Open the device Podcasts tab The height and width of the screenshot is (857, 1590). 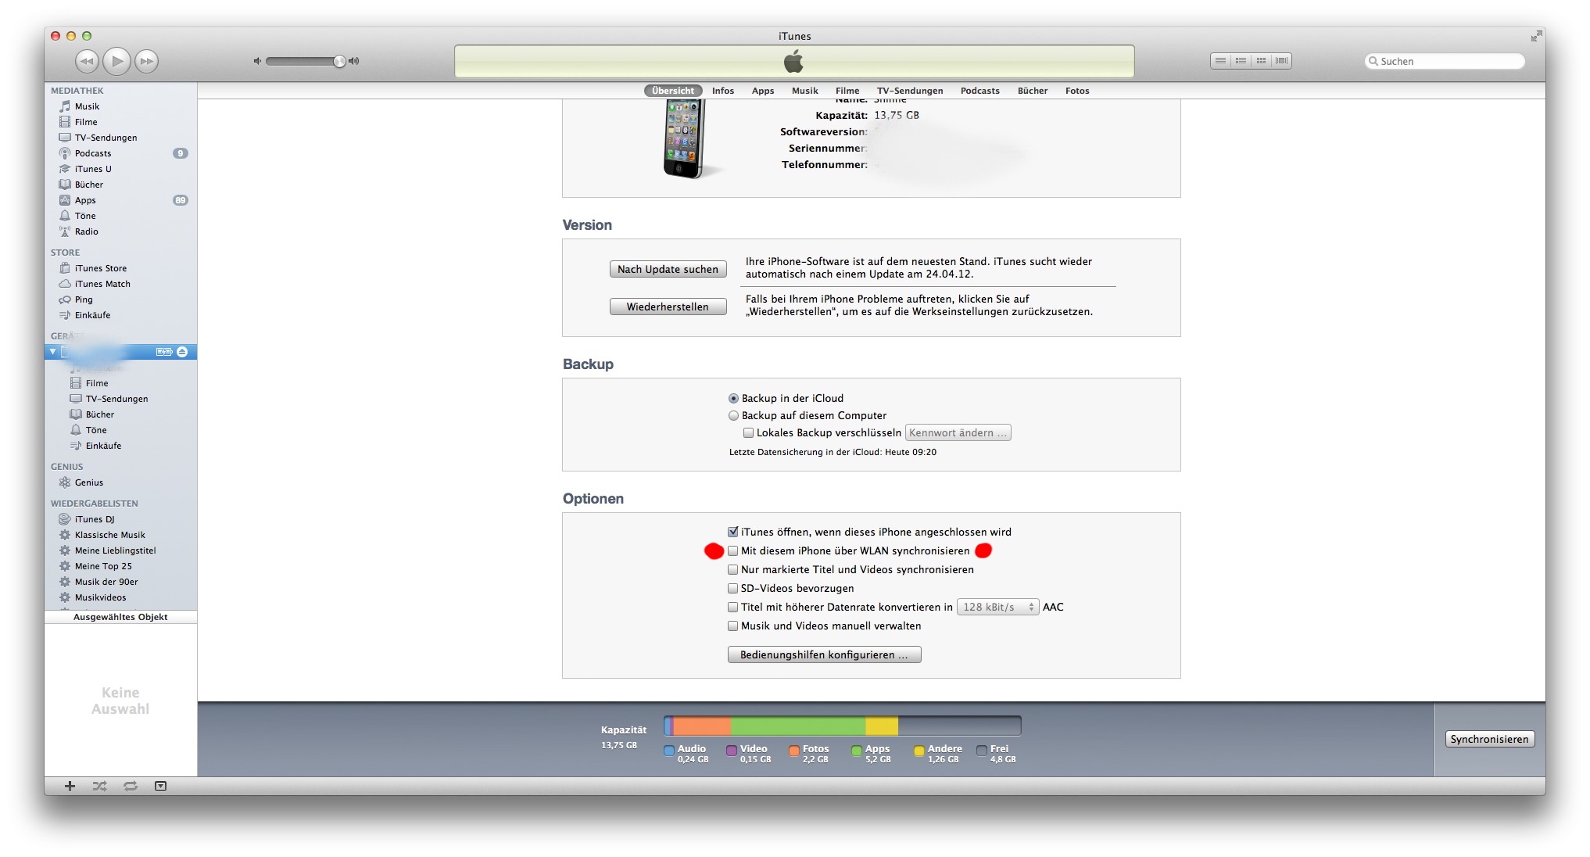point(980,91)
